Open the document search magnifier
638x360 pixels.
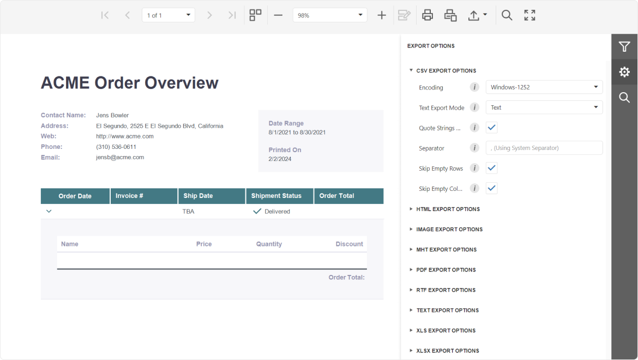(x=507, y=15)
